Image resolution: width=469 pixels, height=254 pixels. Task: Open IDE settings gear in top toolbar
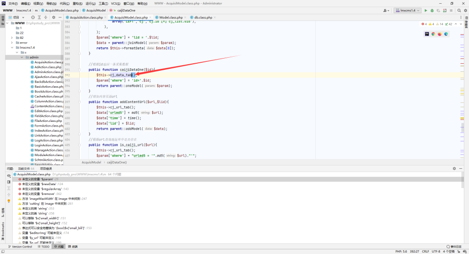(x=465, y=10)
